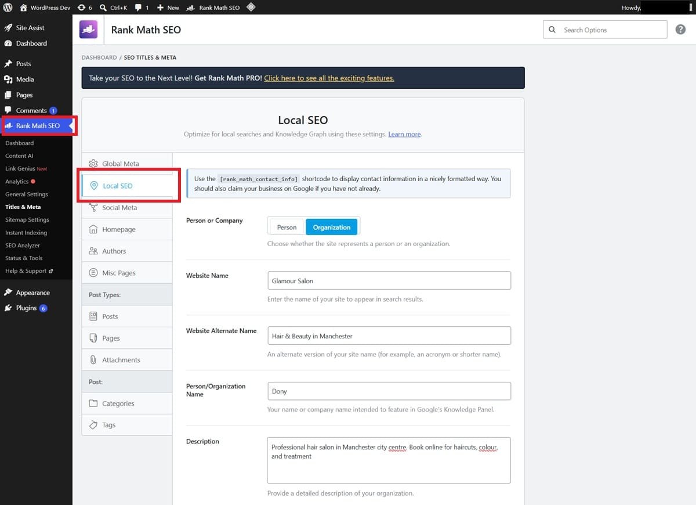696x505 pixels.
Task: Open the Appearance menu in sidebar
Action: click(x=36, y=293)
